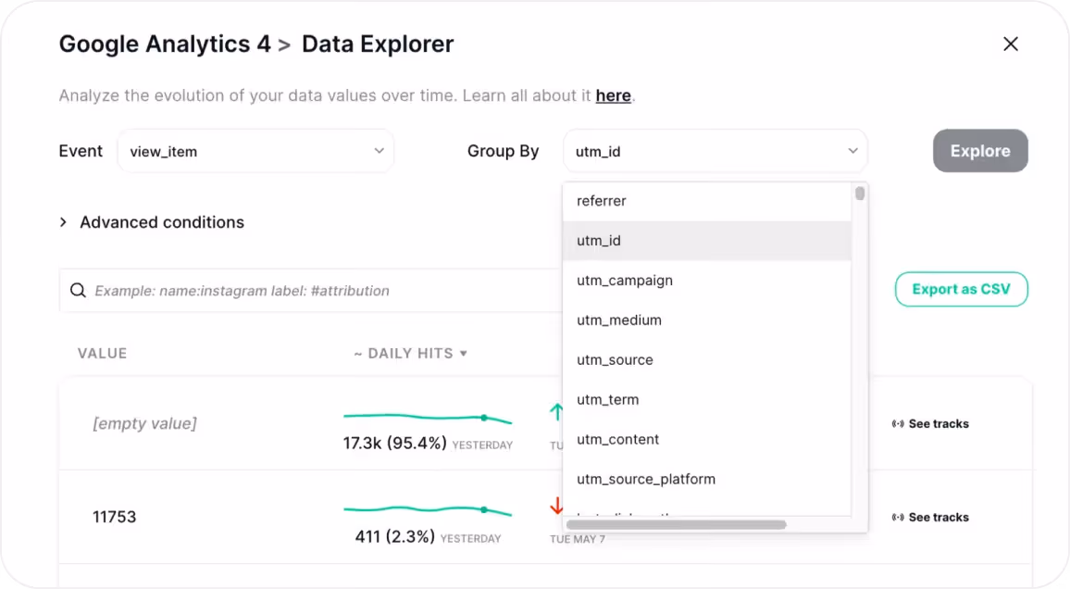Screen dimensions: 1070x589
Task: Export results as CSV
Action: tap(961, 289)
